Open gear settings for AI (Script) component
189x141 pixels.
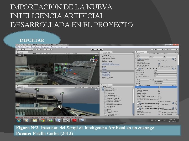[176, 85]
